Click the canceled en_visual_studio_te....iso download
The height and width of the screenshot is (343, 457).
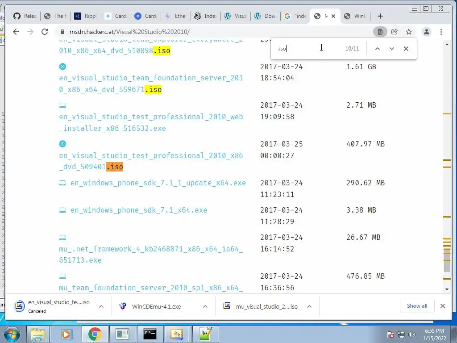click(x=53, y=306)
